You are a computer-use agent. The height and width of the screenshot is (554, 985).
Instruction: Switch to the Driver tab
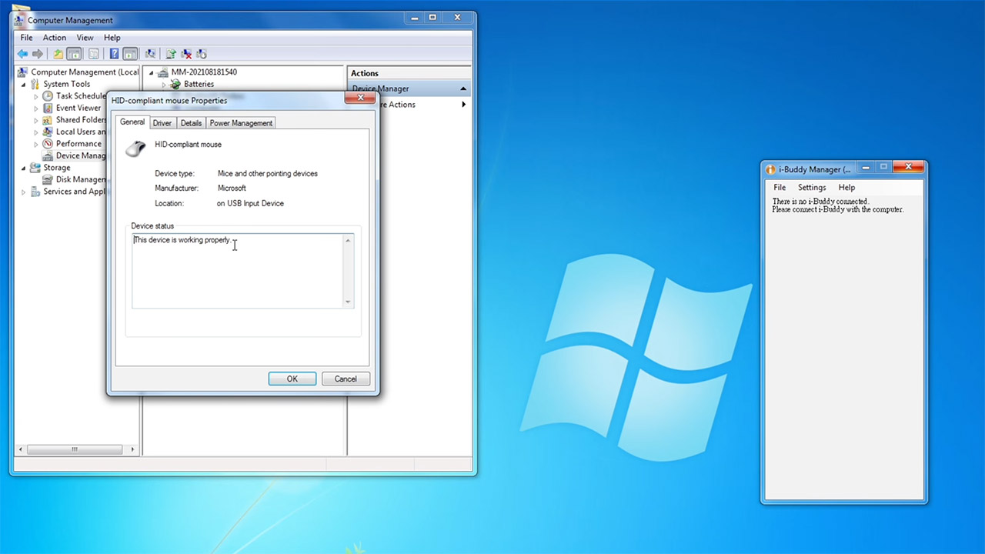[162, 123]
